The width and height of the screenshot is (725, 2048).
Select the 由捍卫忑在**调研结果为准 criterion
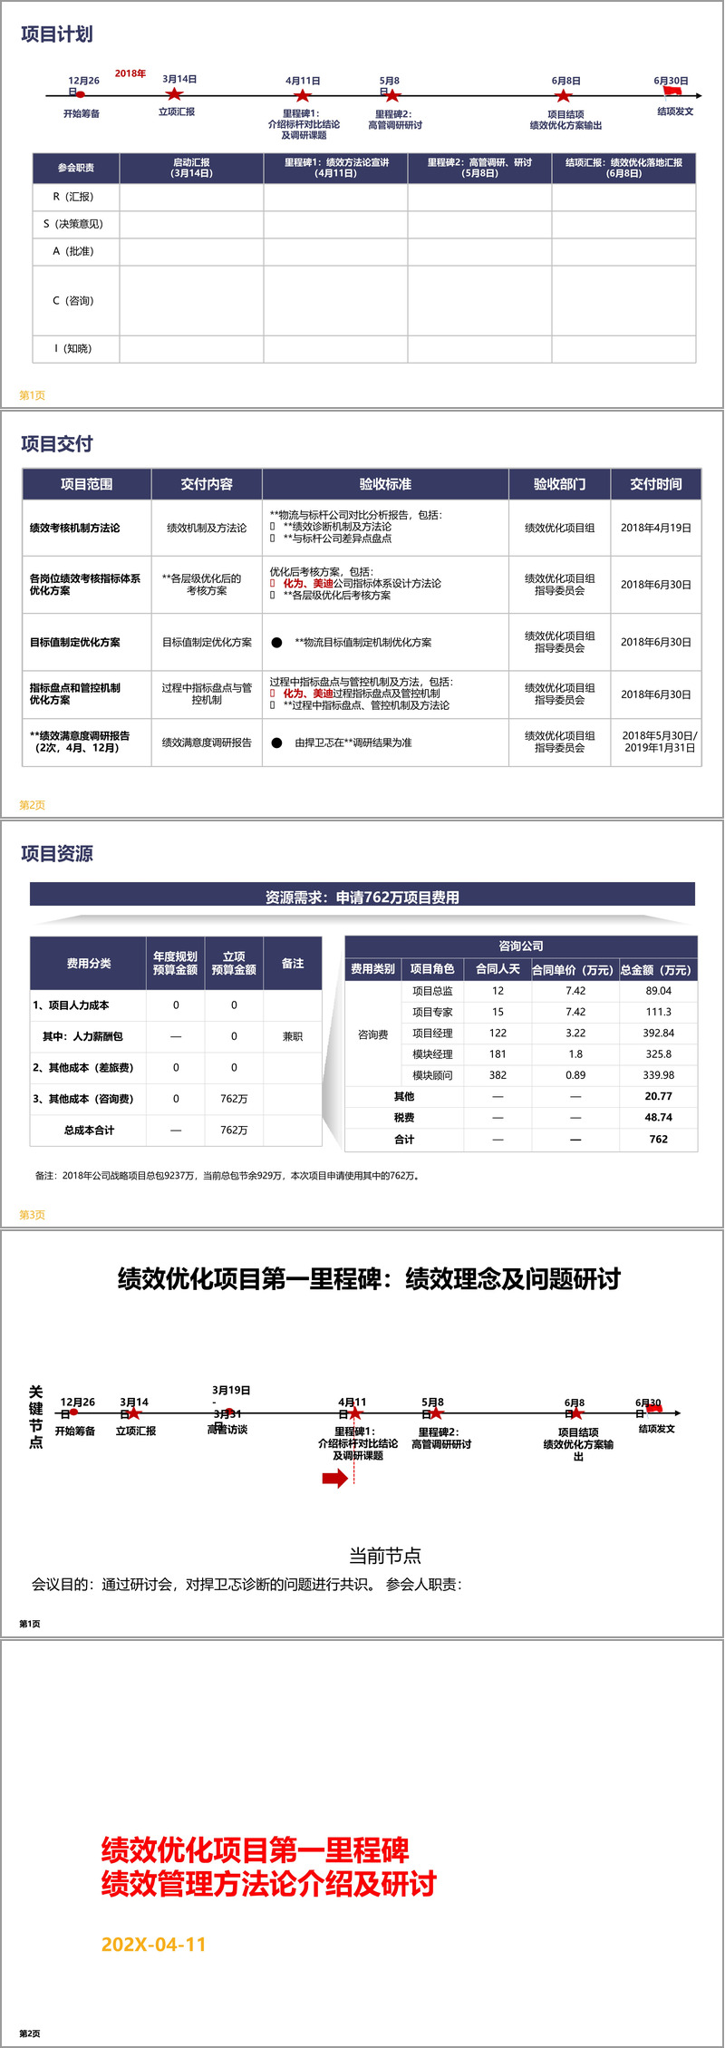(x=353, y=743)
